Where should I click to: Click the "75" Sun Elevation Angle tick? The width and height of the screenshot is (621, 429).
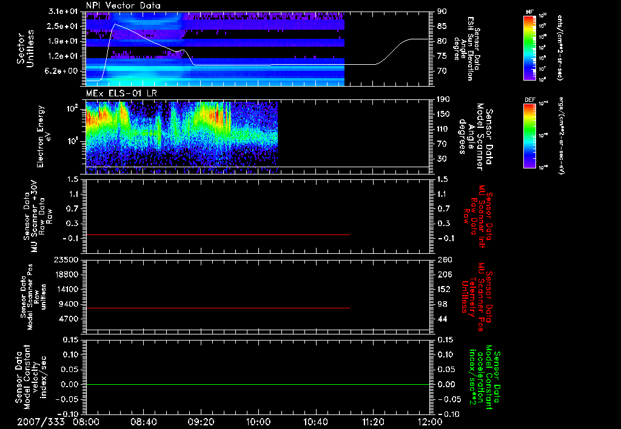coord(442,56)
